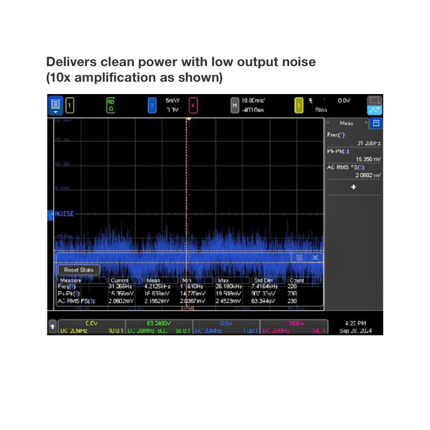Click the orange trigger time marker at top
The height and width of the screenshot is (430, 430).
tap(189, 119)
